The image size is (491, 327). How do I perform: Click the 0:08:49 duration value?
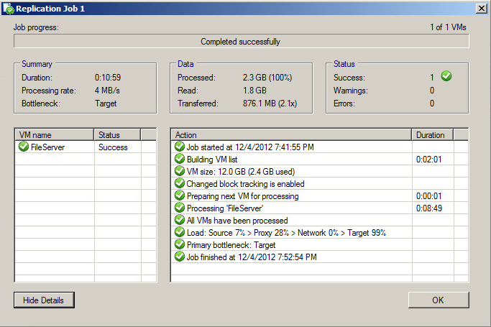(428, 208)
